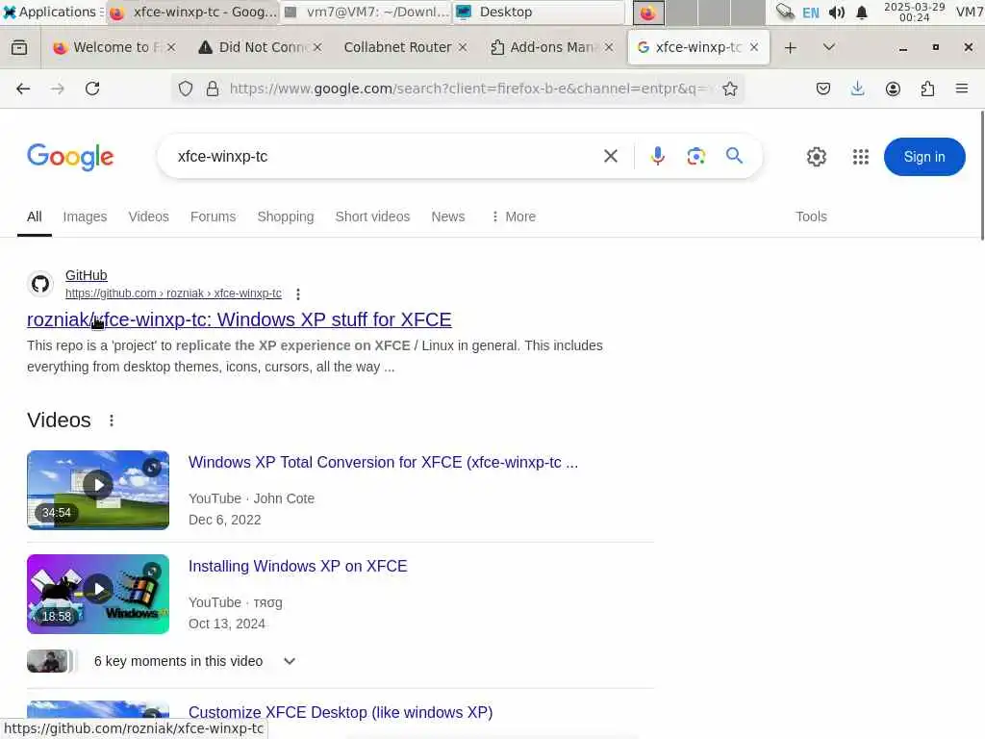Open Videos section three-dot menu
The image size is (985, 739).
tap(112, 420)
